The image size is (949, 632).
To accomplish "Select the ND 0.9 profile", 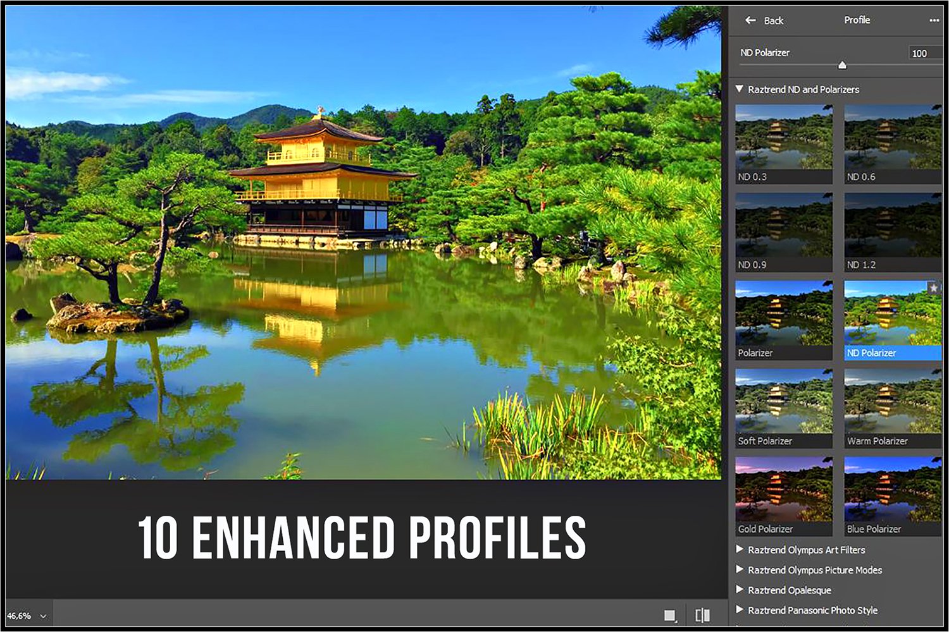I will (x=783, y=231).
